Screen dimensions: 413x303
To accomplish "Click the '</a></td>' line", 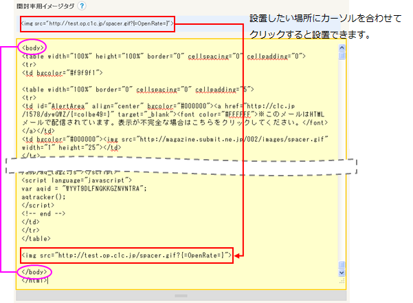I will (x=38, y=131).
